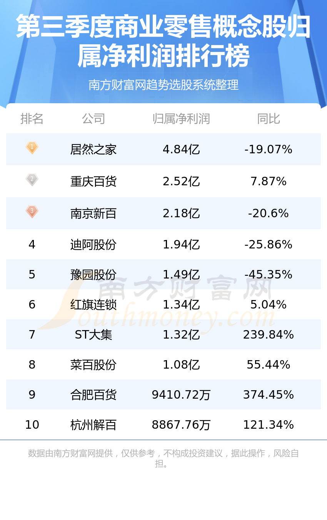Click the subtitle 南方财富网趋势选股系统整理
Viewport: 327px width, 520px height.
[x=163, y=85]
